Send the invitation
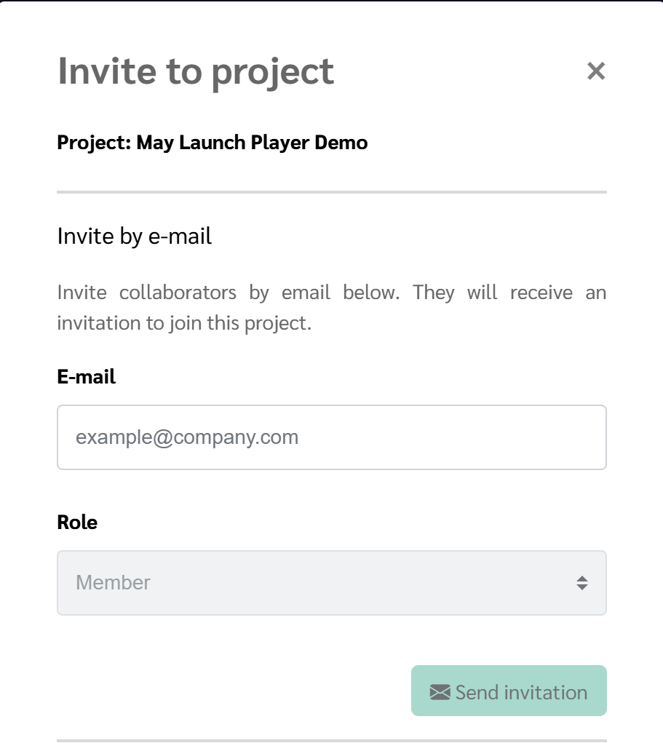The height and width of the screenshot is (743, 663). coord(509,691)
